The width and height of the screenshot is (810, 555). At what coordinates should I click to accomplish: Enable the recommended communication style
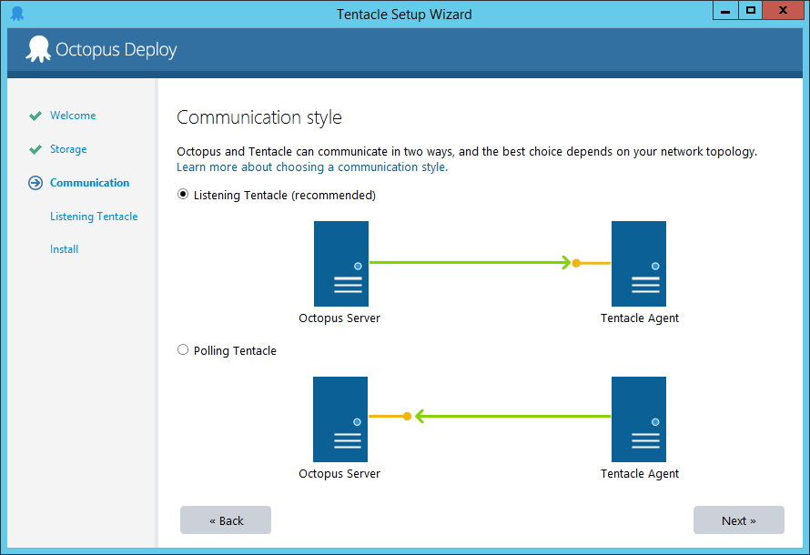tap(183, 194)
